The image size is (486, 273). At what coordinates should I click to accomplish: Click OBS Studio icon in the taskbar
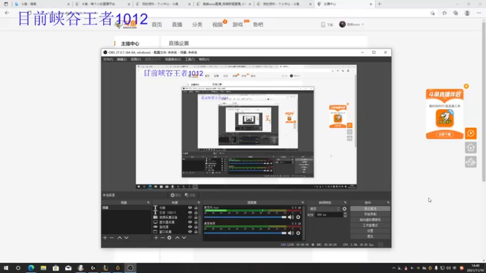pyautogui.click(x=130, y=268)
